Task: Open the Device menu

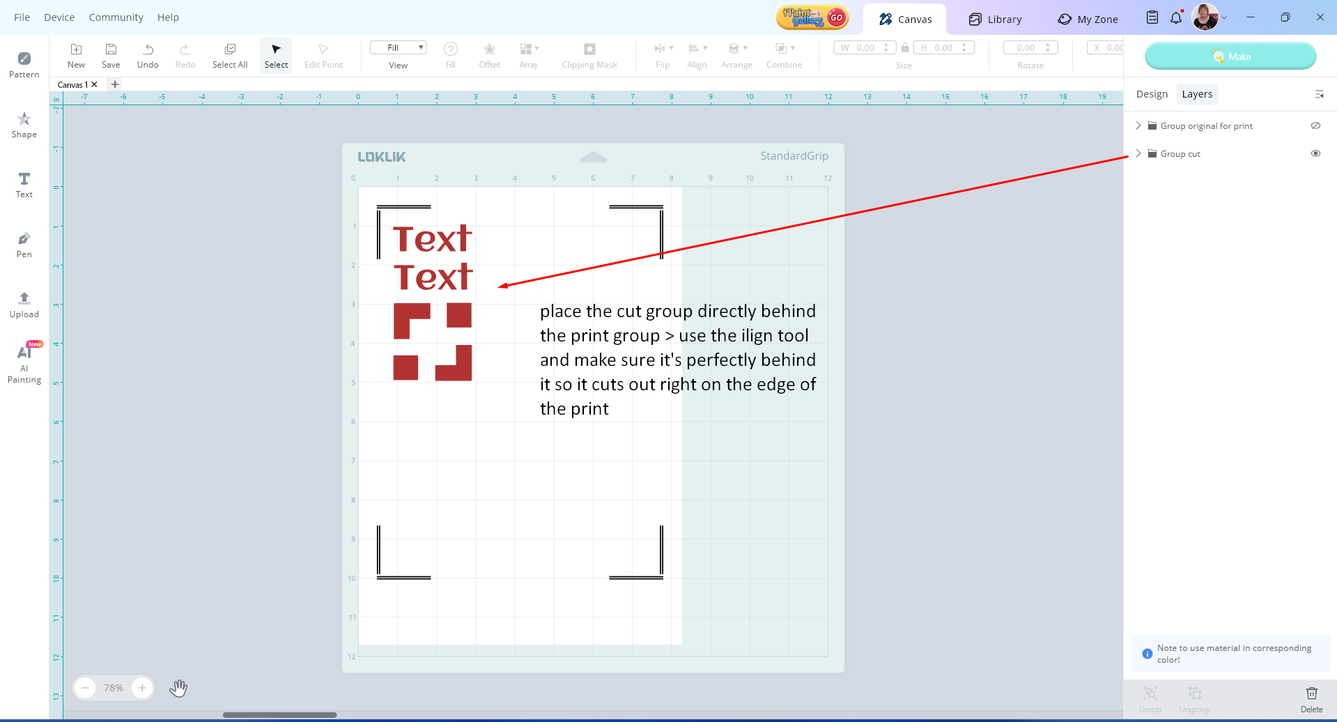Action: click(59, 17)
